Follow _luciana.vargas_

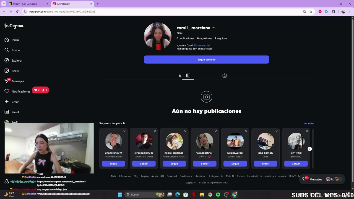[235, 164]
